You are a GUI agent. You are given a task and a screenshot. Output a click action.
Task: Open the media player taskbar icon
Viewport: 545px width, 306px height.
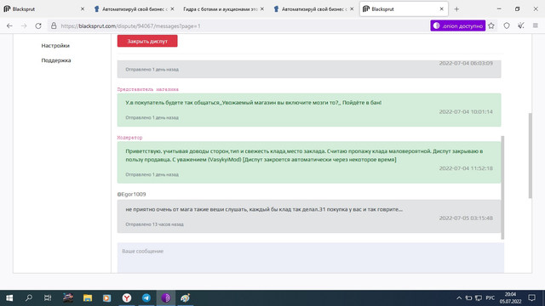click(x=106, y=298)
